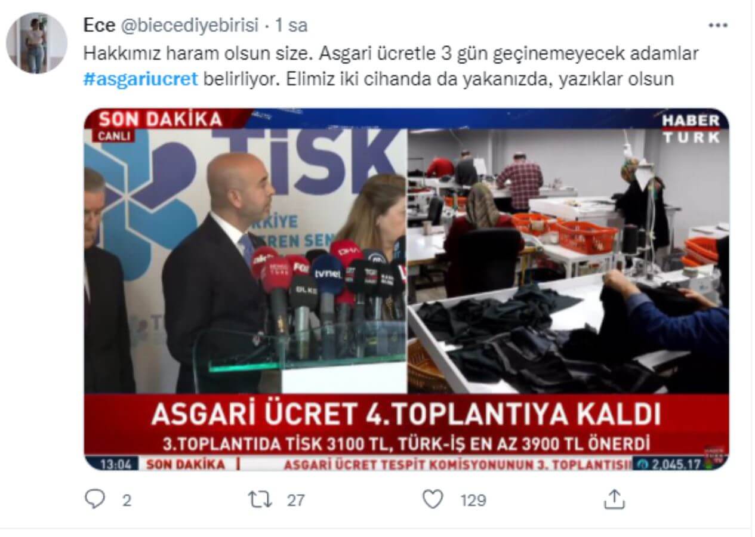This screenshot has width=755, height=537.
Task: Click the reply count 2
Action: (x=126, y=500)
